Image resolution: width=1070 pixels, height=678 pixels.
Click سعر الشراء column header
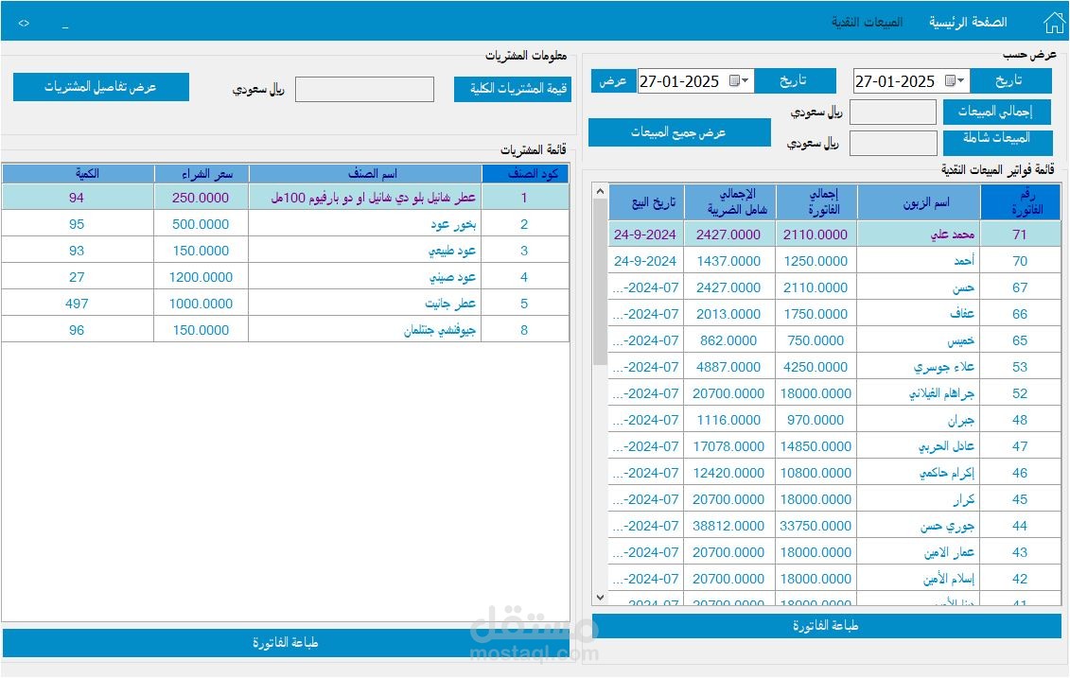[202, 174]
